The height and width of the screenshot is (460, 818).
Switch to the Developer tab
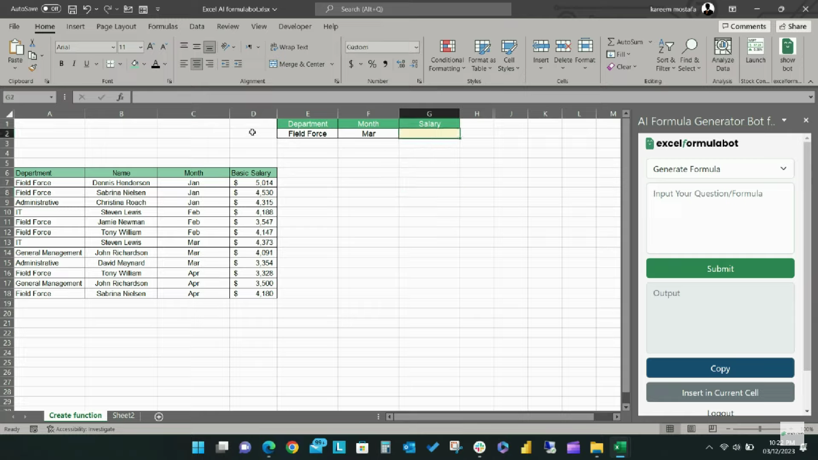coord(295,26)
